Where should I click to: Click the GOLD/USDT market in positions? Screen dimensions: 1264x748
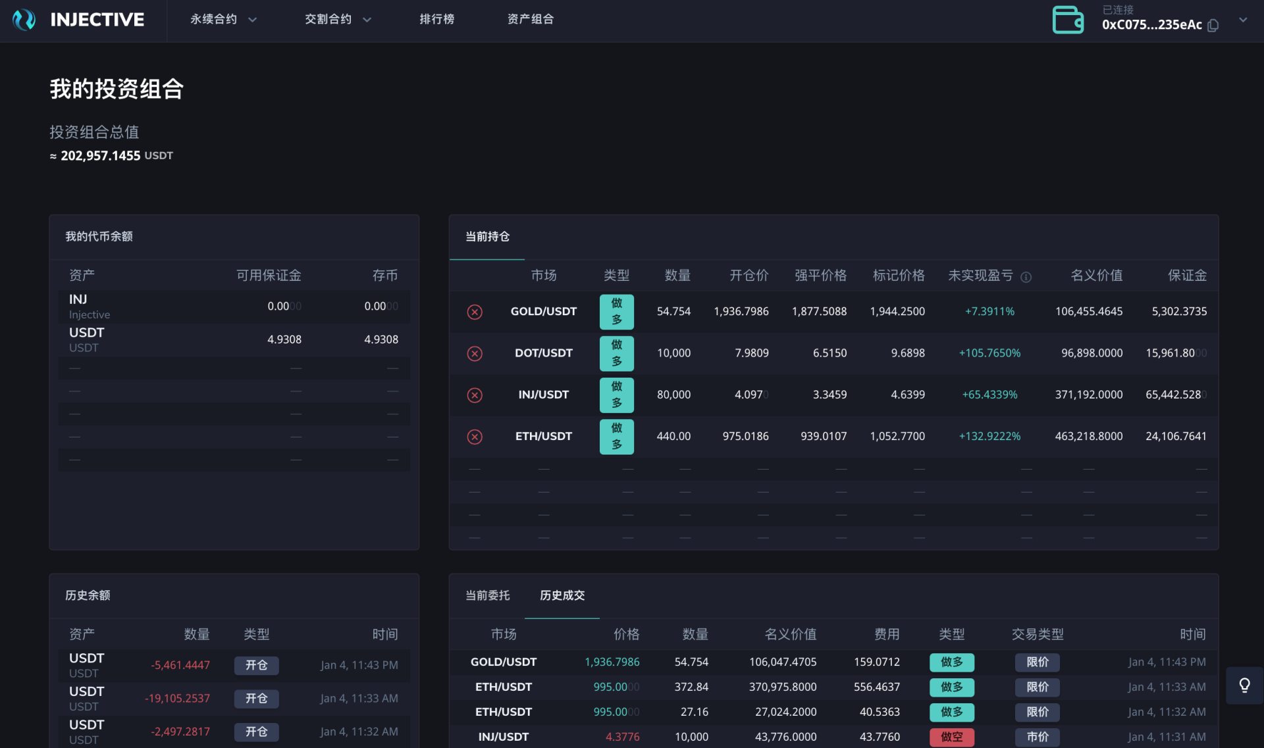[543, 312]
